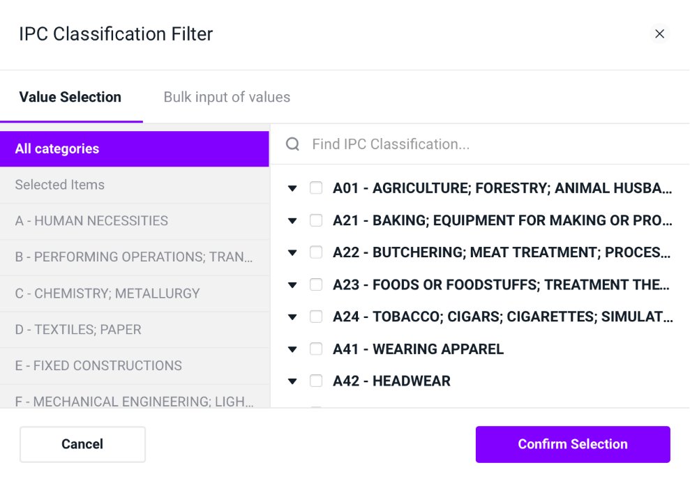This screenshot has width=690, height=479.
Task: Check the A22 Butchering checkbox
Action: pos(316,252)
